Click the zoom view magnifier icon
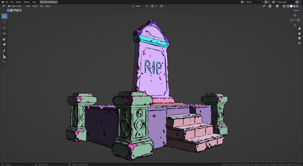 pos(299,29)
